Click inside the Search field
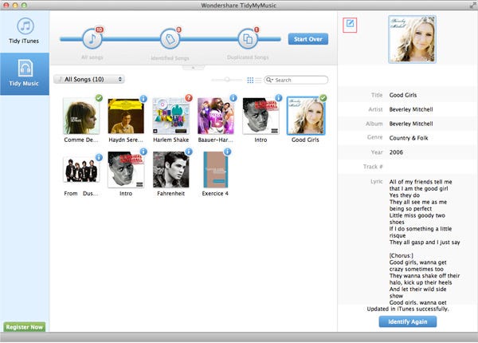 (300, 80)
